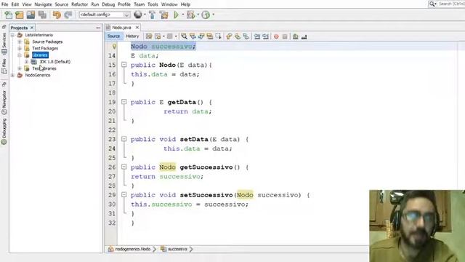The image size is (465, 262).
Task: Open the Debug Project dropdown arrow
Action: coord(198,15)
